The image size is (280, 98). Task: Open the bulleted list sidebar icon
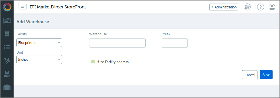[x=7, y=47]
